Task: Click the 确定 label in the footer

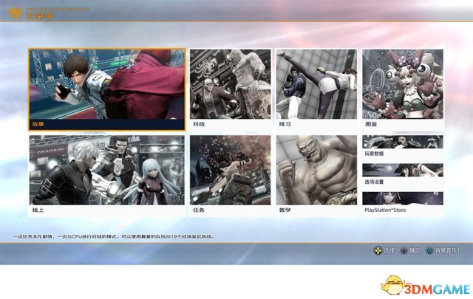Action: click(x=415, y=250)
